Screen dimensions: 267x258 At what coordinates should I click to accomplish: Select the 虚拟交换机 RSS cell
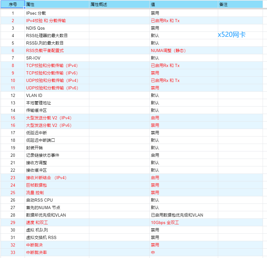click(57, 237)
